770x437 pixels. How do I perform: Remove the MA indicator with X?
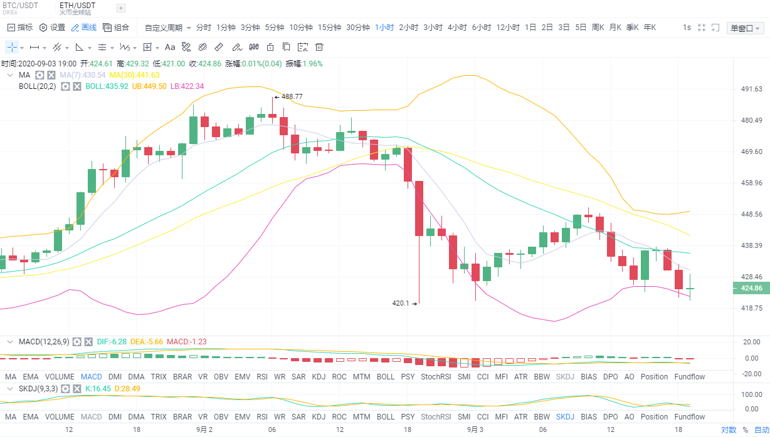tap(51, 75)
